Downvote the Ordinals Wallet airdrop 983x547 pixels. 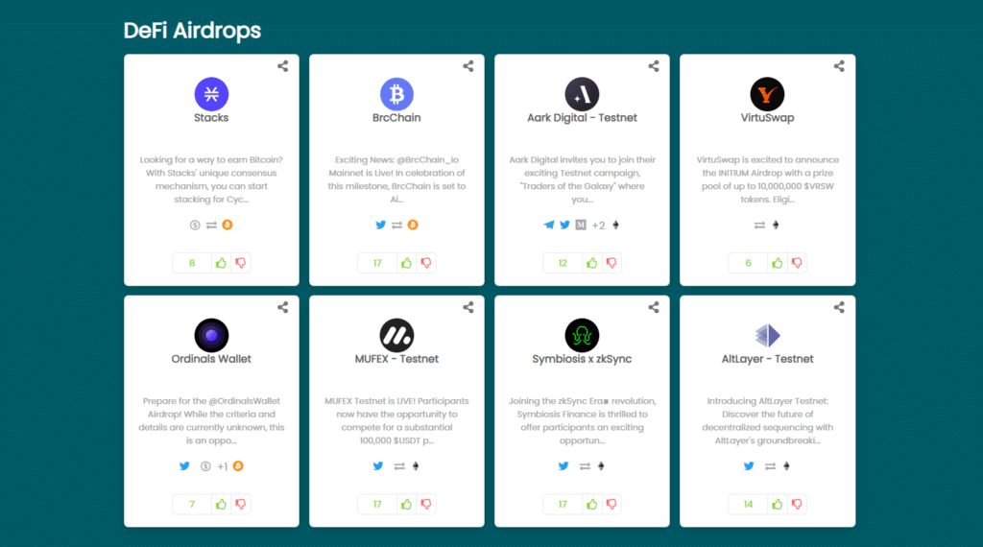pyautogui.click(x=241, y=505)
